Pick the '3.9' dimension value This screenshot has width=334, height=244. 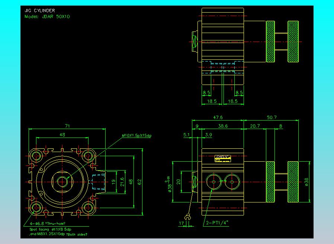(209, 135)
